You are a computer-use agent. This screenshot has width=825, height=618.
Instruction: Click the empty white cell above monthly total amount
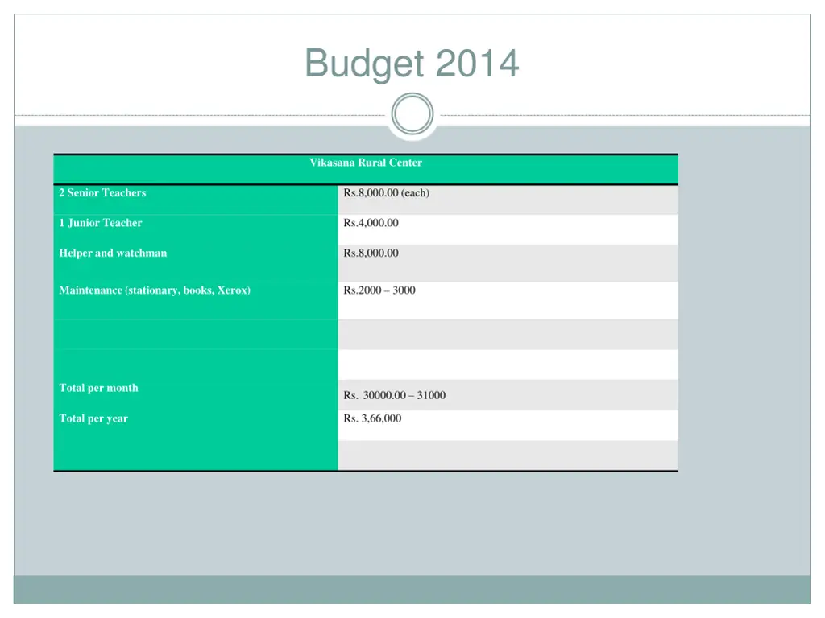[508, 365]
